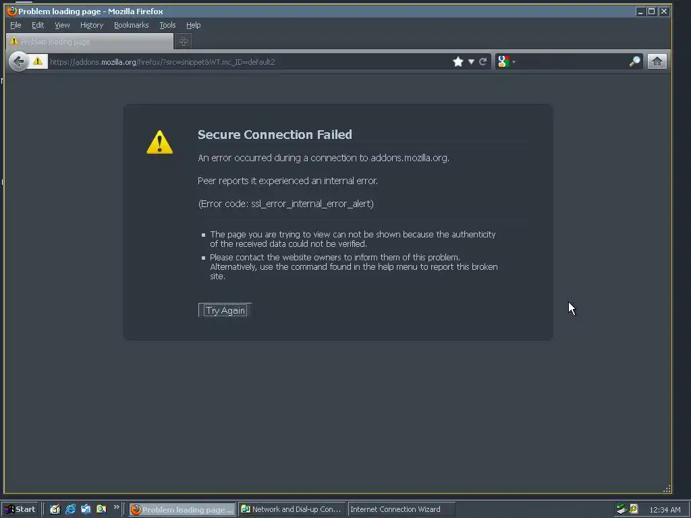Click the Firefox logo in the title bar

pos(12,11)
